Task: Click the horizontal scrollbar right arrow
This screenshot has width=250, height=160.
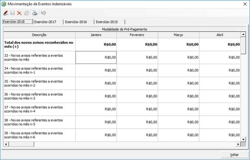Action: [x=238, y=144]
